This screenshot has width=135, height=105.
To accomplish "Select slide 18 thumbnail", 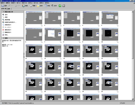I will (72, 67).
